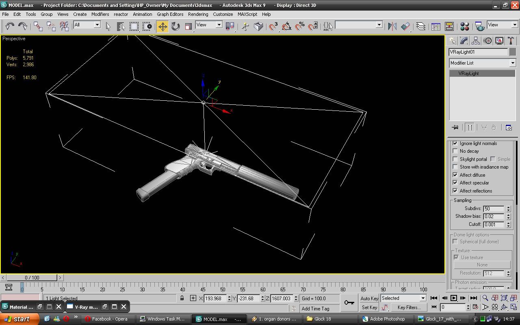The height and width of the screenshot is (325, 520).
Task: Open the Customize menu
Action: tap(223, 14)
